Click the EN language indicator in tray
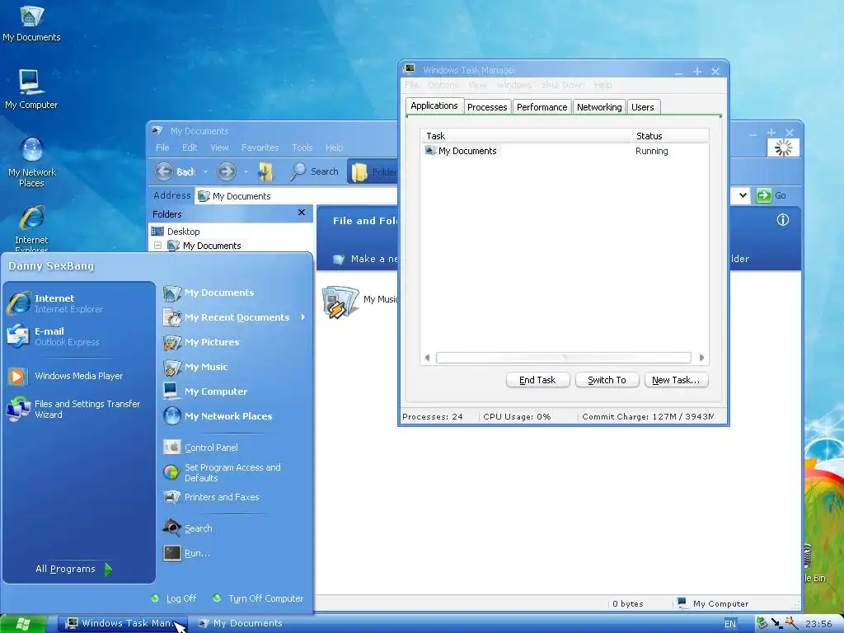Screen dimensions: 844x633 [730, 624]
